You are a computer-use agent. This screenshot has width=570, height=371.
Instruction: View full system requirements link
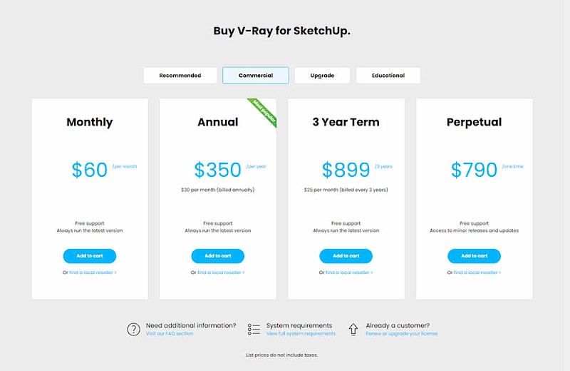(x=301, y=334)
